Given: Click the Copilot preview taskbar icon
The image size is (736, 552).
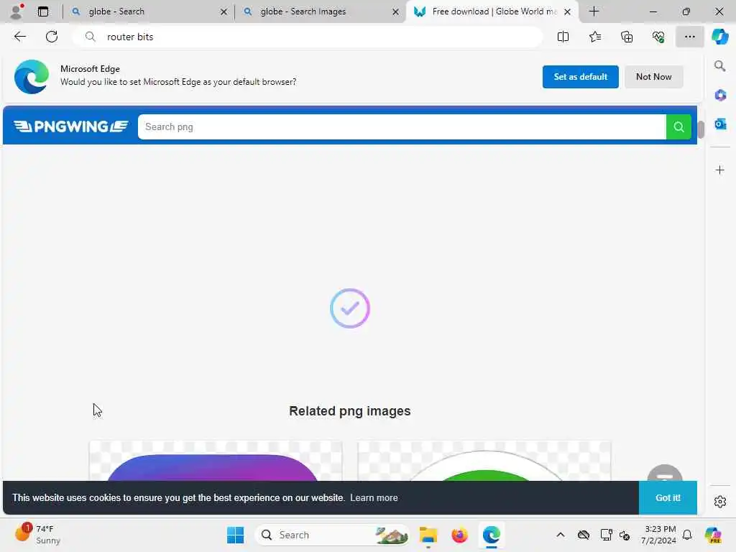Looking at the screenshot, I should click(x=713, y=535).
